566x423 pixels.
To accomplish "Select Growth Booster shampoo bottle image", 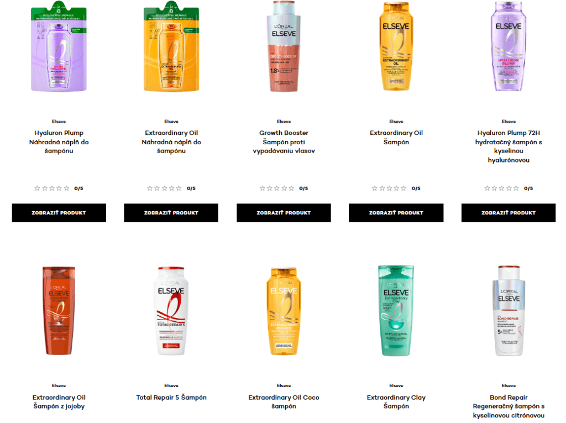I will coord(284,46).
